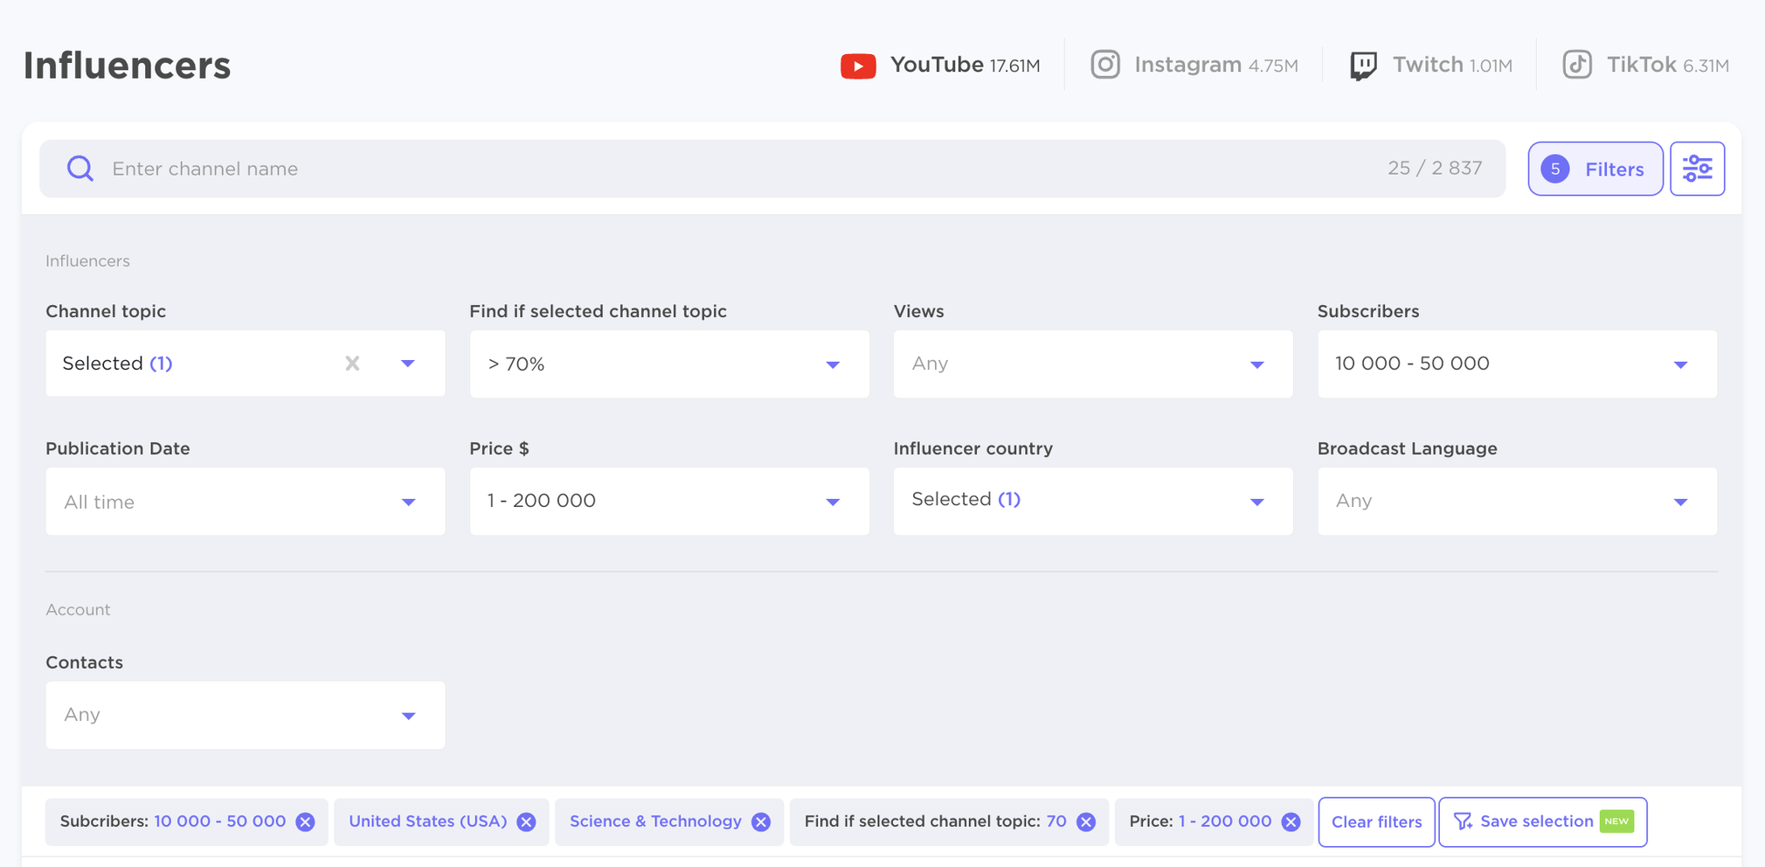This screenshot has width=1765, height=867.
Task: Click the Clear filters button
Action: pyautogui.click(x=1376, y=822)
